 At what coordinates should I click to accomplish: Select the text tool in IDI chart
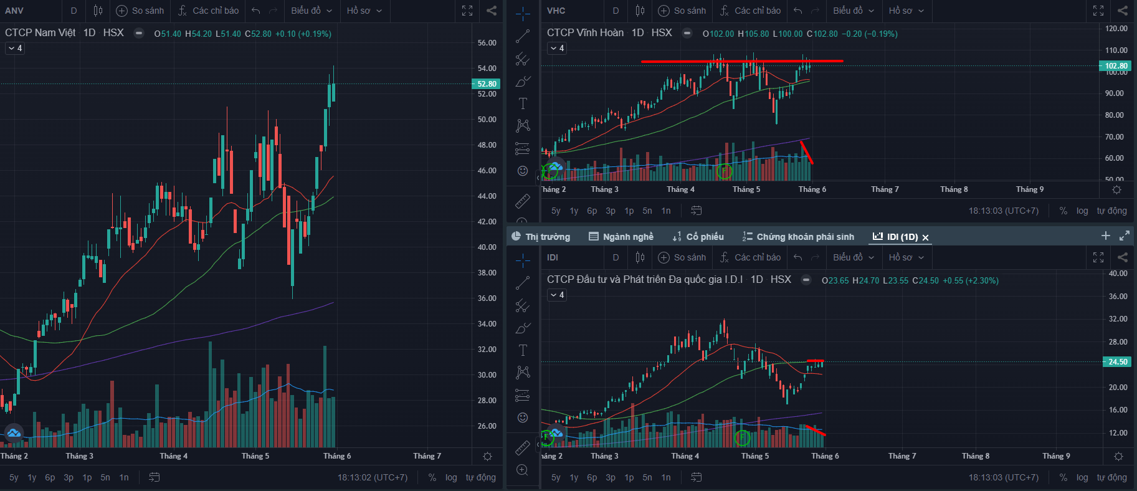coord(523,350)
